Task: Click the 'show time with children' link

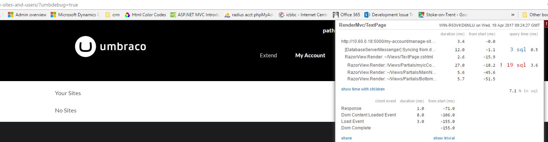Action: (x=363, y=89)
